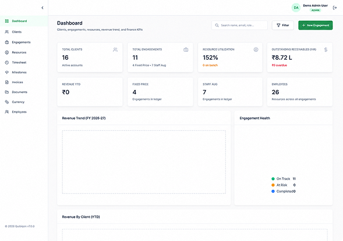Viewport: 343px width, 241px height.
Task: Click the funnel icon in Filter
Action: (278, 26)
